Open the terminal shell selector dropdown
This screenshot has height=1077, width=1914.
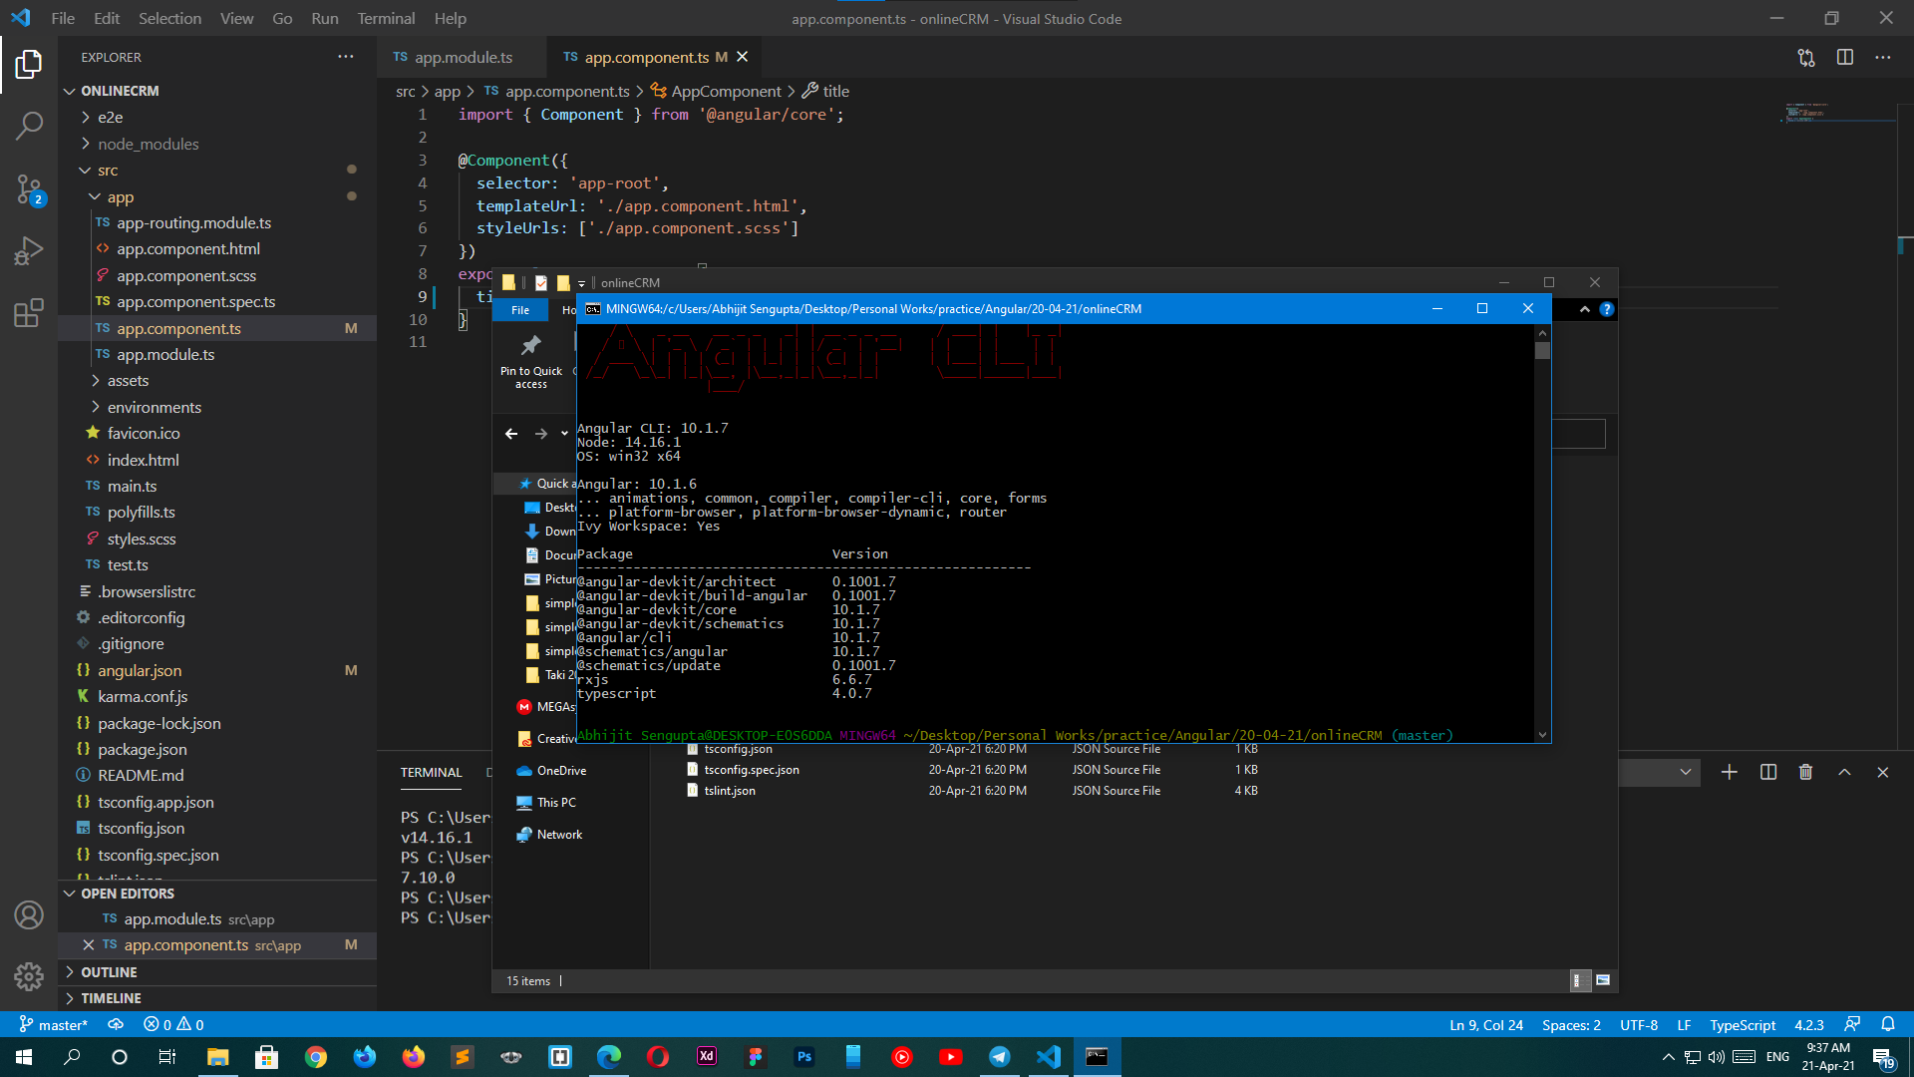1658,772
